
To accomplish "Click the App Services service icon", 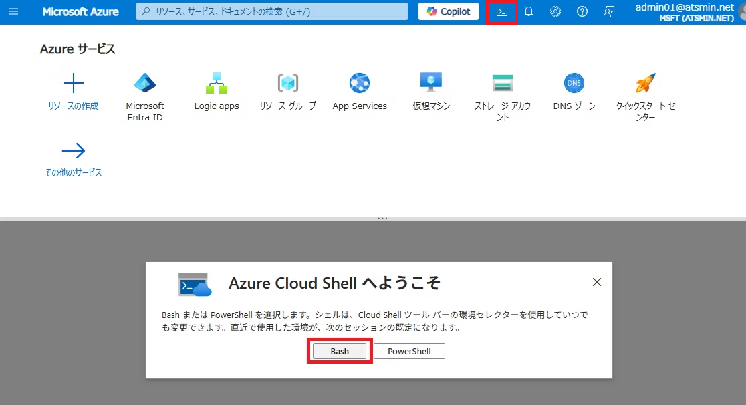I will point(360,83).
